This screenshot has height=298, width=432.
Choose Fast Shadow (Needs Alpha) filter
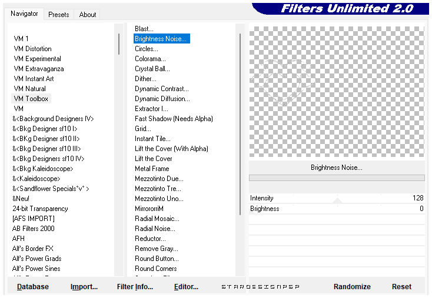[x=174, y=119]
